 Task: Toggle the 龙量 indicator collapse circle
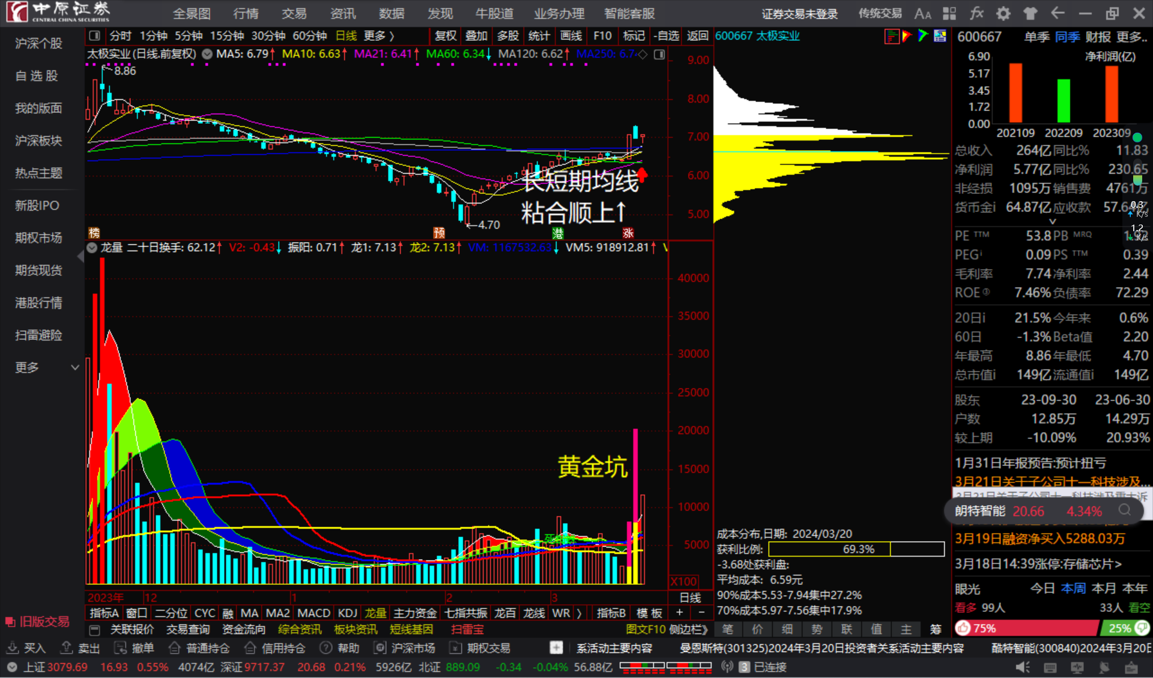tap(92, 247)
